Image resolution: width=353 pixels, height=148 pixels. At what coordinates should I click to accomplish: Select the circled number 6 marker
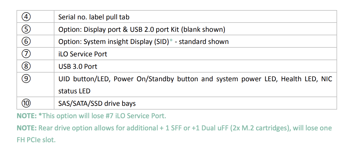tap(26, 42)
